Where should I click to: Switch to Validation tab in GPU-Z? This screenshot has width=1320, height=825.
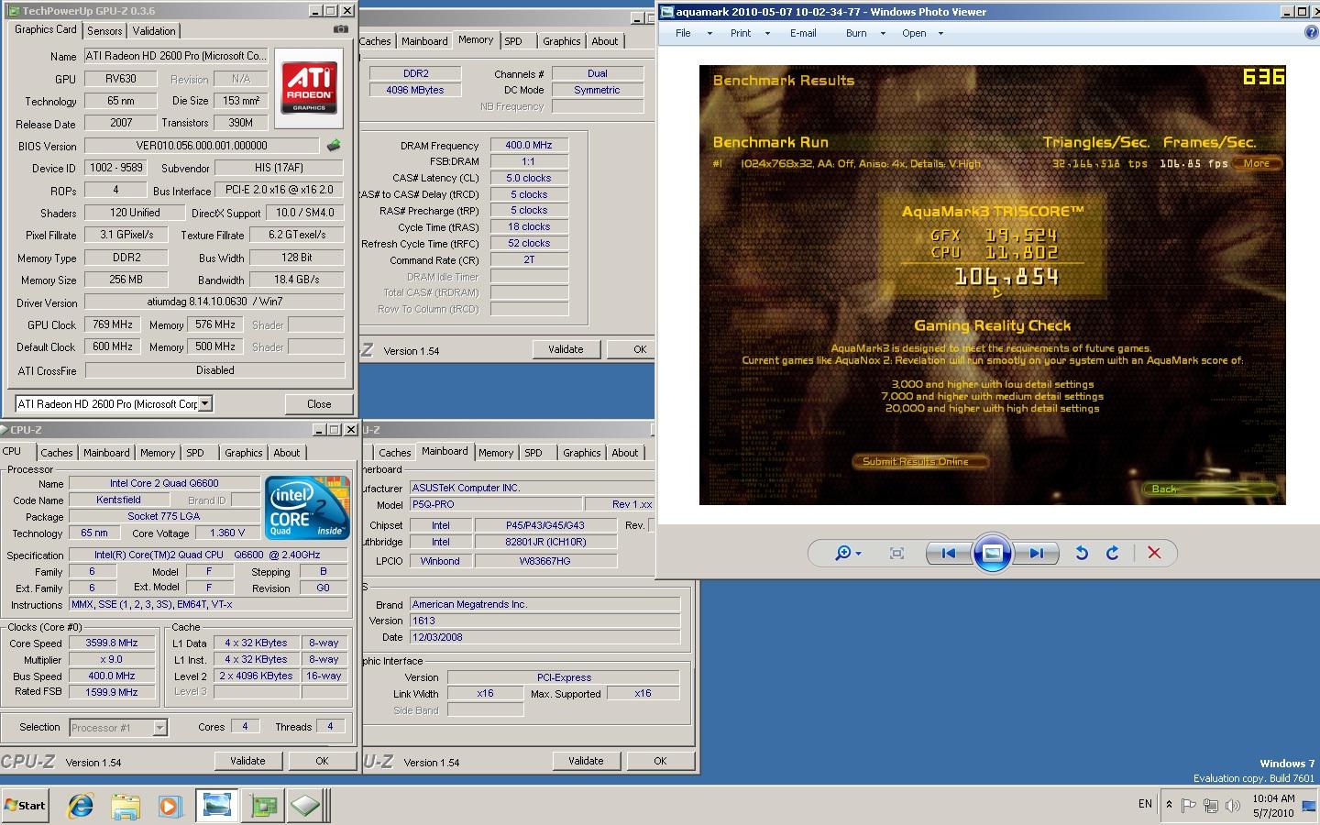pyautogui.click(x=154, y=30)
